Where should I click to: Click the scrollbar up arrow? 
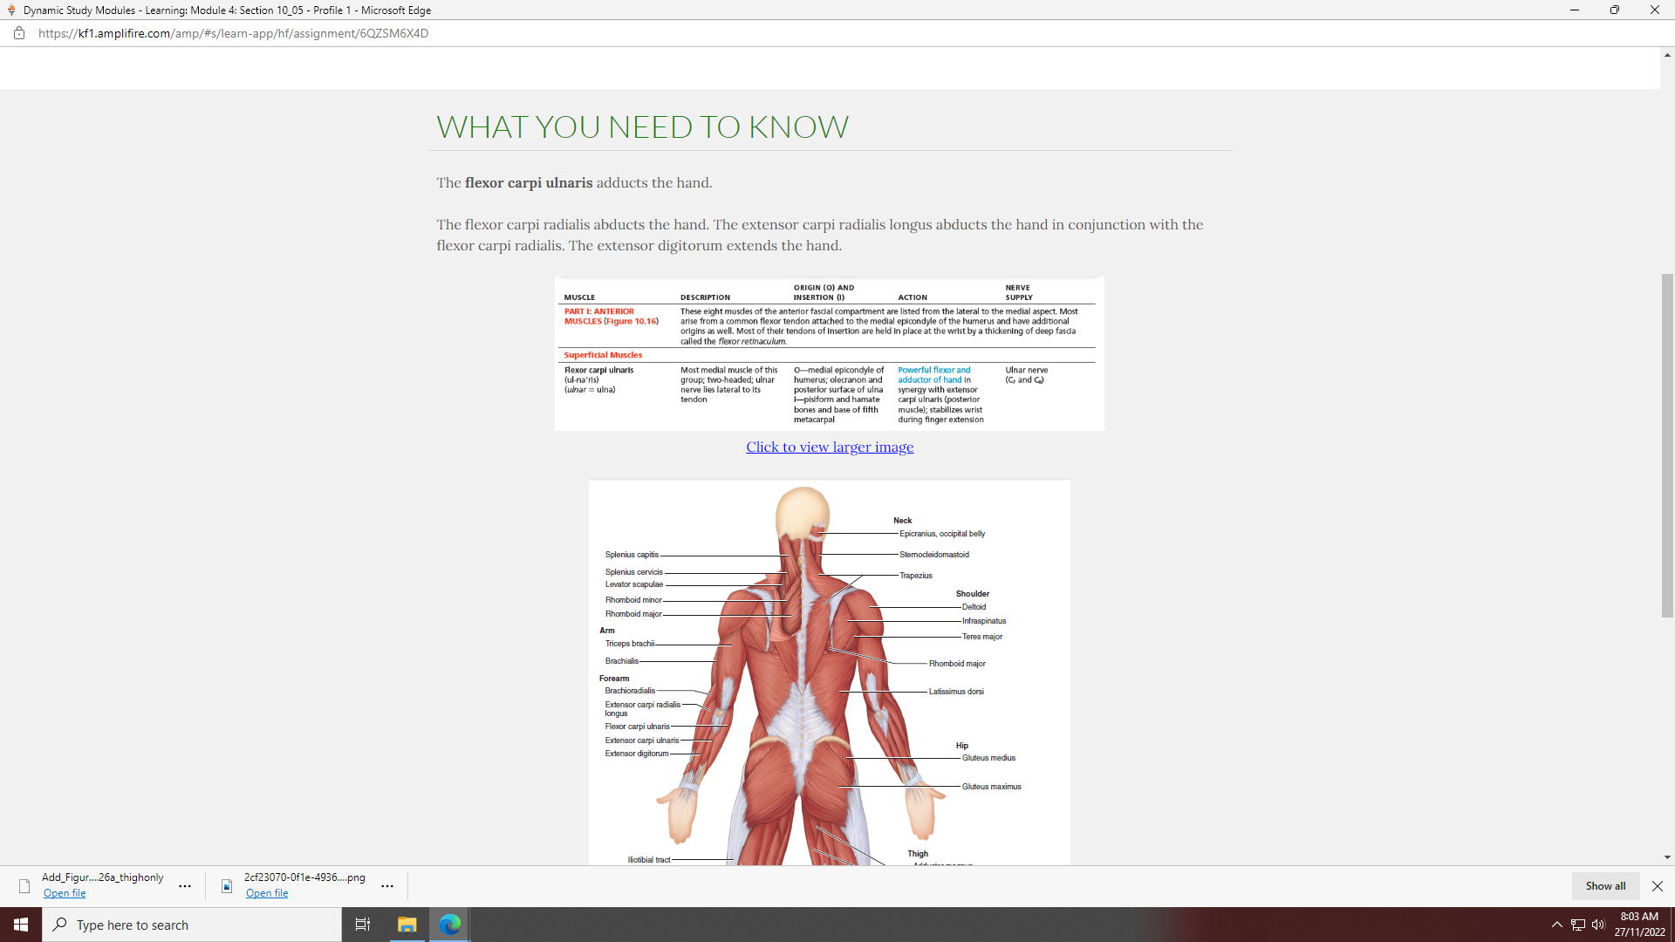[1667, 55]
